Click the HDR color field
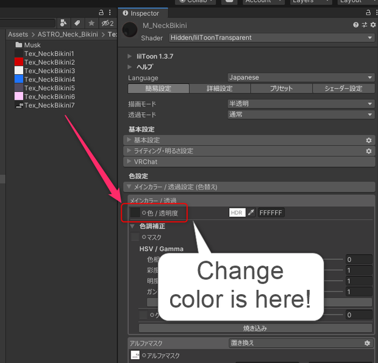 237,213
